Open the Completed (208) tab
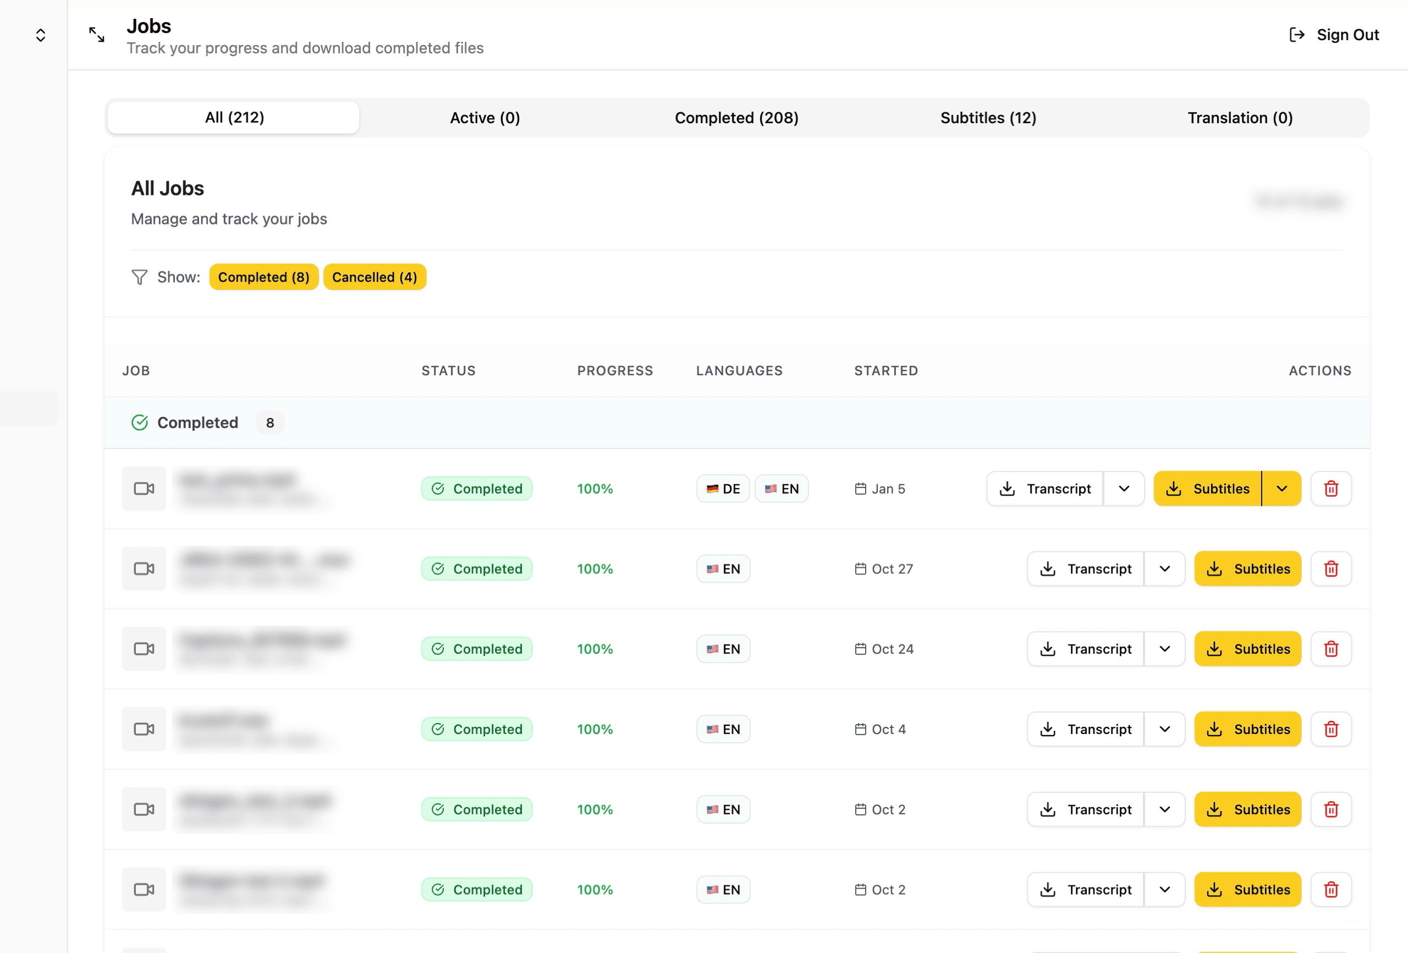The image size is (1408, 953). tap(736, 118)
